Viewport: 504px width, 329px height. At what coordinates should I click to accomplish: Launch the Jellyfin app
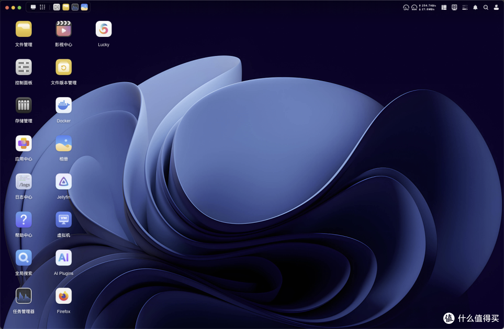click(x=63, y=182)
